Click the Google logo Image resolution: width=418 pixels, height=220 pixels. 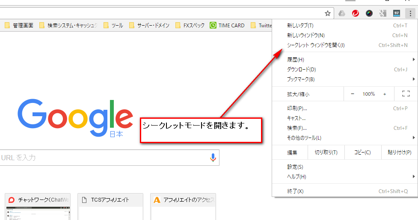[75, 117]
